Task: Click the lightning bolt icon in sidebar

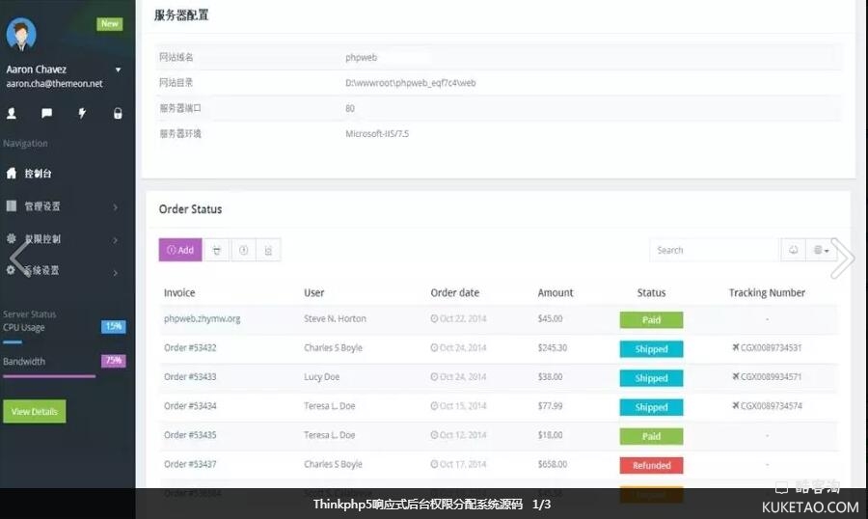Action: click(x=82, y=114)
